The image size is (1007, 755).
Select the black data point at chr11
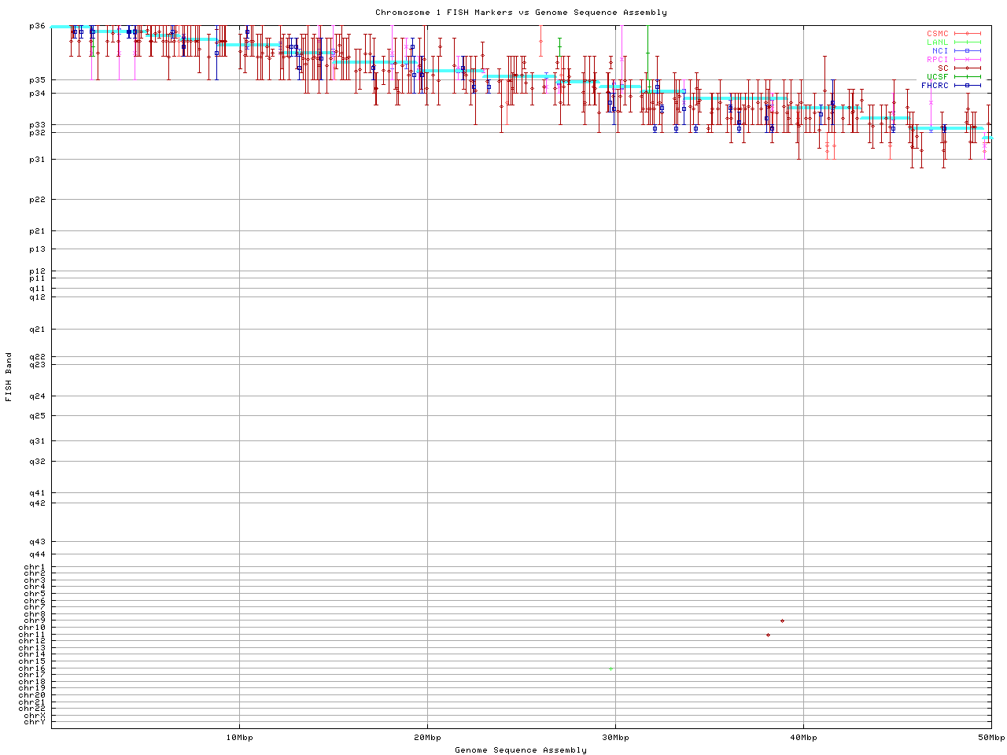(x=768, y=635)
